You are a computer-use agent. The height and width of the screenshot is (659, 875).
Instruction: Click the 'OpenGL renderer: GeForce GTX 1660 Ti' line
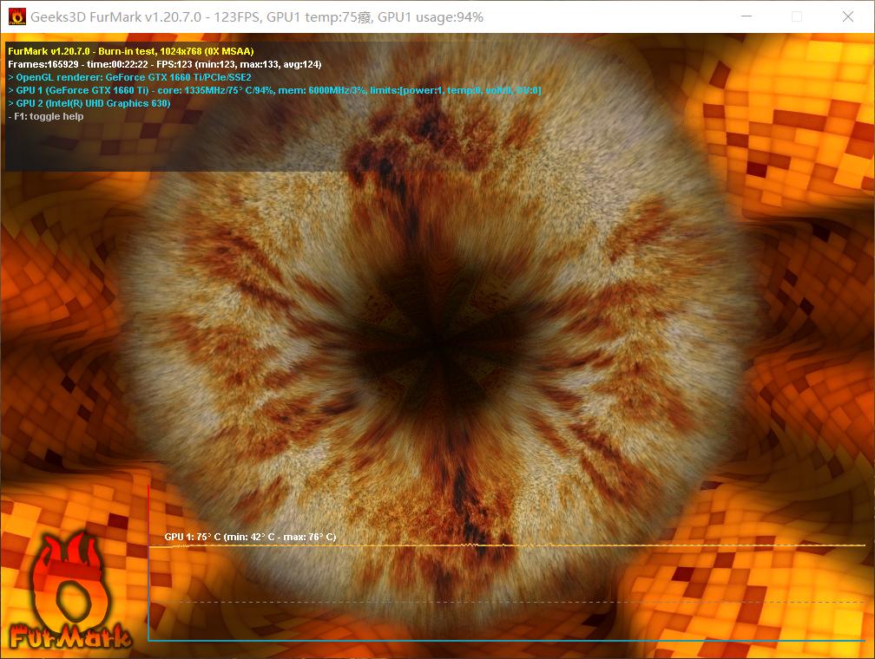[129, 77]
